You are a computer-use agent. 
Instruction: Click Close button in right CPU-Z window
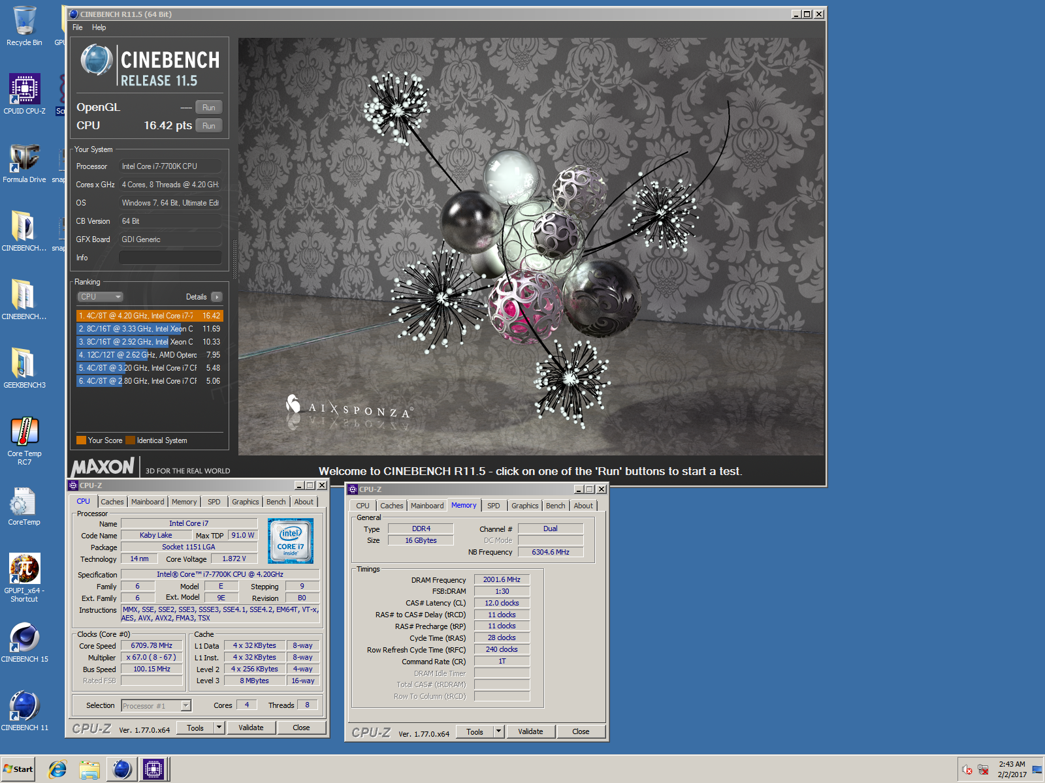tap(581, 731)
